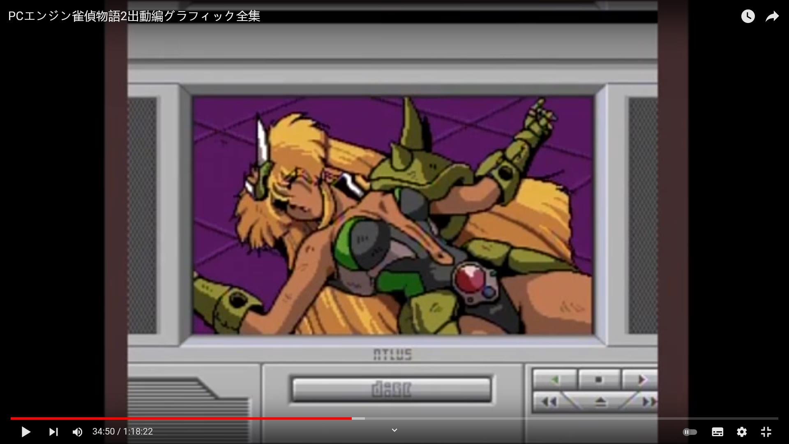Save video to Watch Later

[x=747, y=16]
